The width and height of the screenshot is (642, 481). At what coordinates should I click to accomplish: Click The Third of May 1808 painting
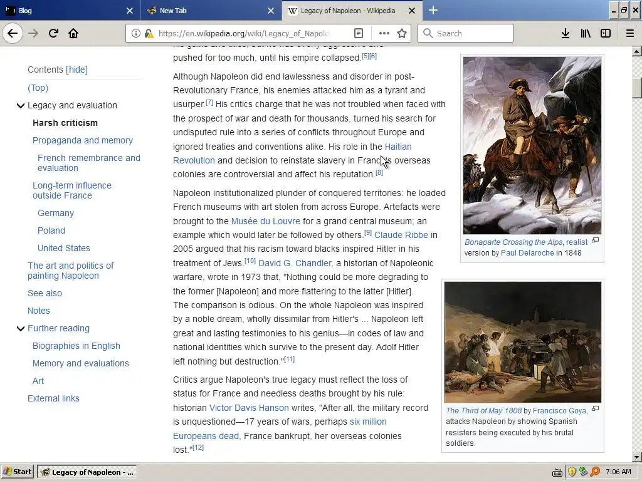click(x=523, y=343)
